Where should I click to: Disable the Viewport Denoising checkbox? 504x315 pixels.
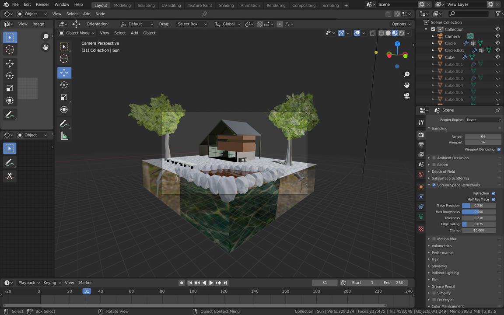pos(499,149)
